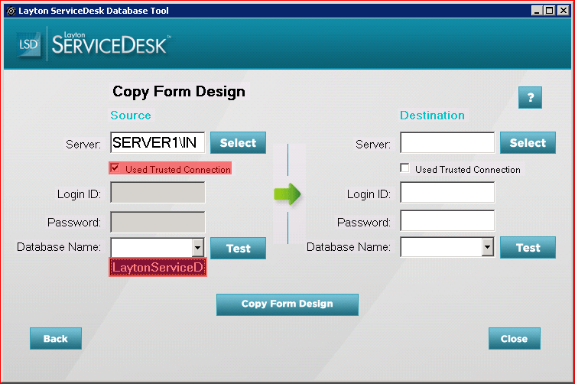Click the title bar application icon

[x=11, y=11]
